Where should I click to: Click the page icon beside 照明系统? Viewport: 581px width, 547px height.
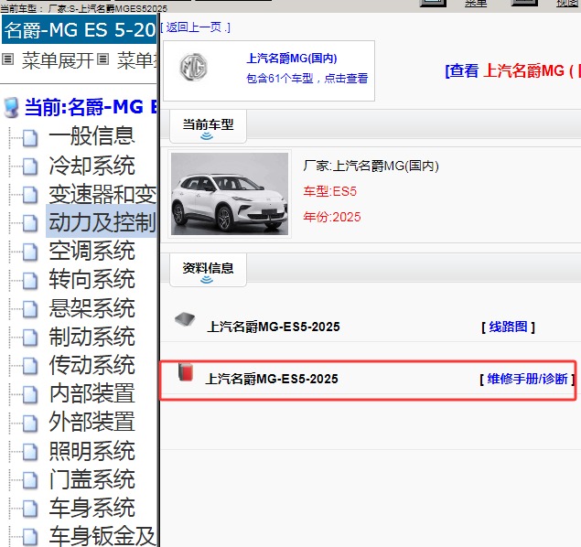tap(30, 453)
